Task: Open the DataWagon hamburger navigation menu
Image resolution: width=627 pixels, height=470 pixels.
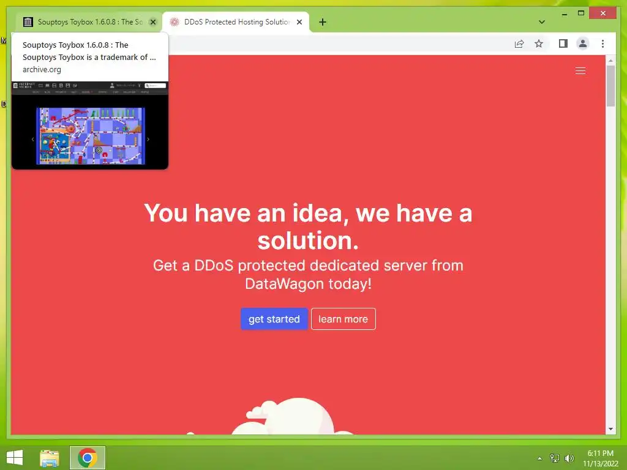Action: [580, 71]
